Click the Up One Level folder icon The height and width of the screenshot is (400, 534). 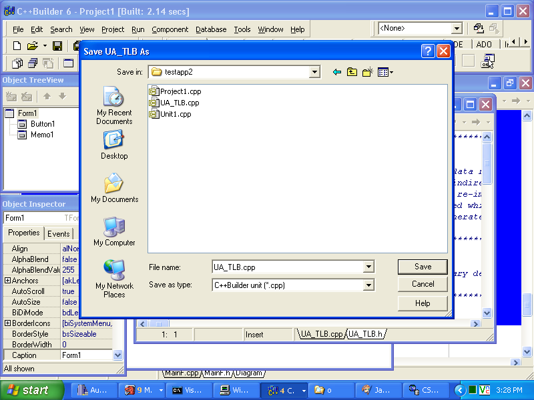tap(352, 72)
